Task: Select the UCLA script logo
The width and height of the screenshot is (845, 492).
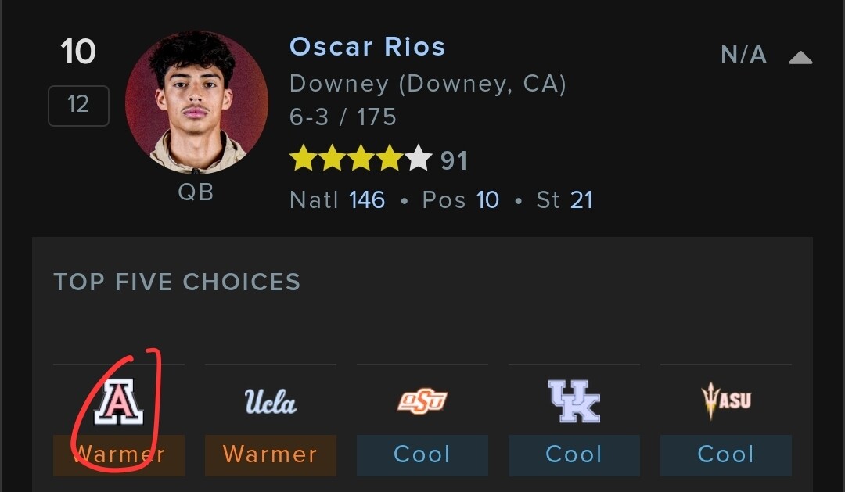Action: [270, 402]
